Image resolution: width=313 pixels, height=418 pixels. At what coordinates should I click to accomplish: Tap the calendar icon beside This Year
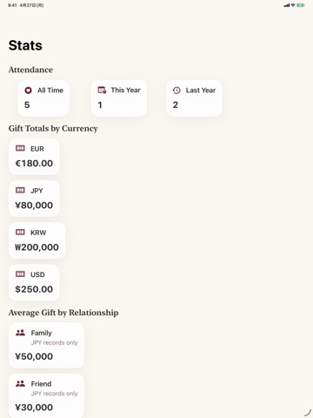[102, 90]
